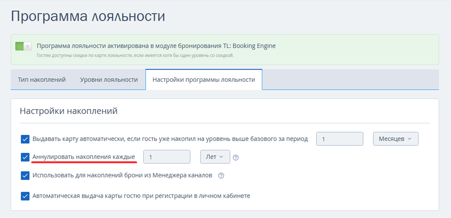Image resolution: width=451 pixels, height=218 pixels.
Task: Open the Лет unit dropdown
Action: click(215, 157)
